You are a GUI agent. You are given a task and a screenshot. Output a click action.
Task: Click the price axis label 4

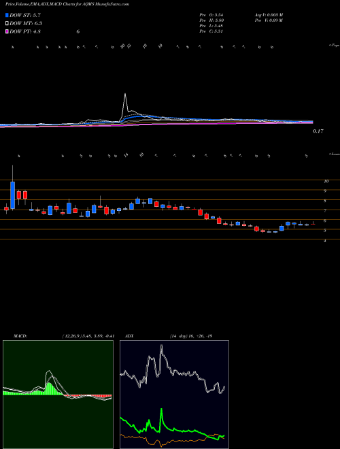[x=325, y=241]
